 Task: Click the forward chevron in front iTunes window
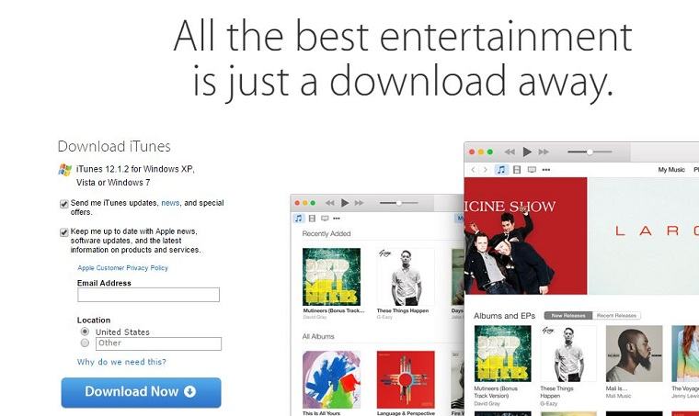tap(486, 170)
